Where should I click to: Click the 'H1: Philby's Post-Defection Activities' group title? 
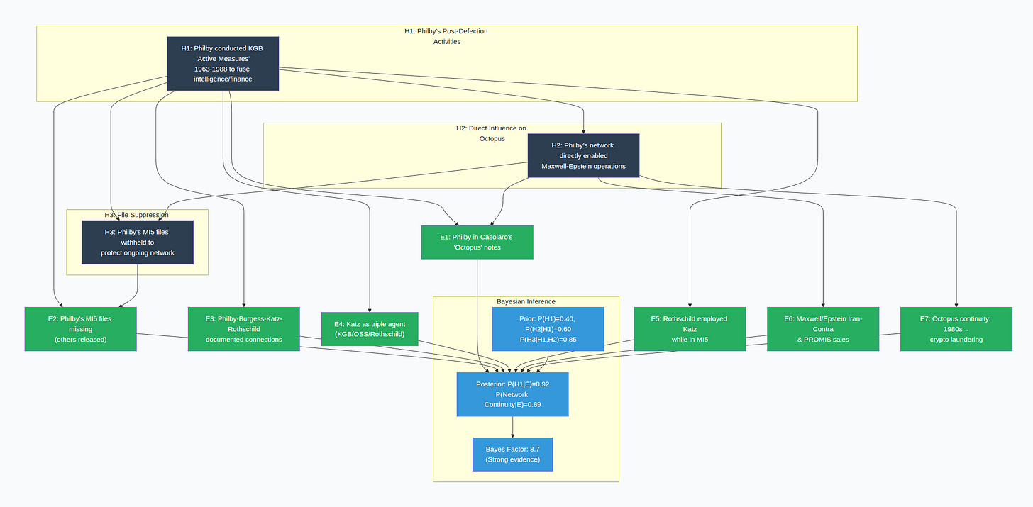(446, 36)
